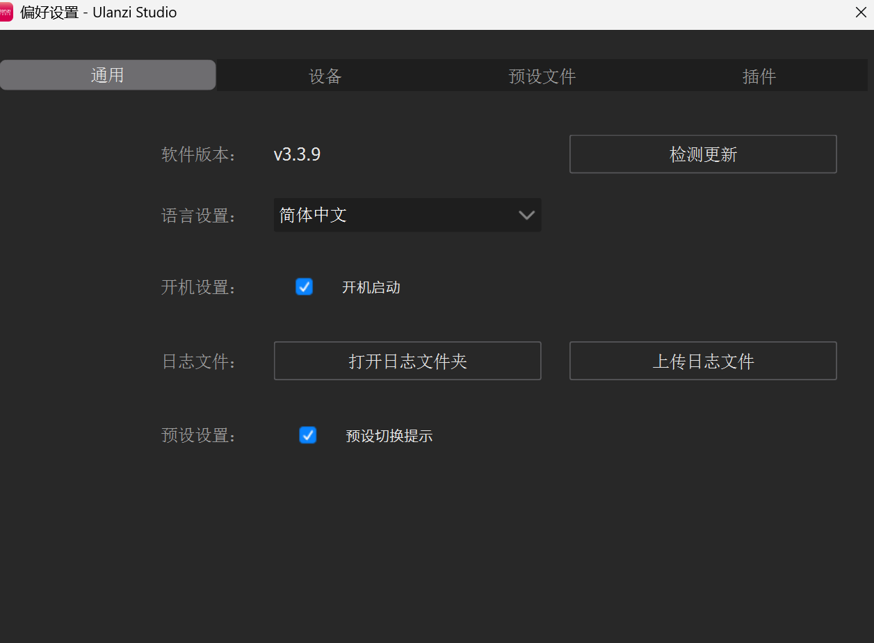Click the 开机启动 label text

click(371, 287)
